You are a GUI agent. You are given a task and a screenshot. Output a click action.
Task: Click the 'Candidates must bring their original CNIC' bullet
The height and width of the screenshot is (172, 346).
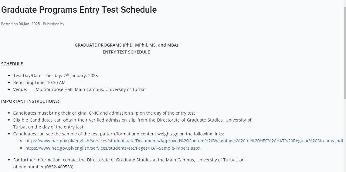pos(104,113)
